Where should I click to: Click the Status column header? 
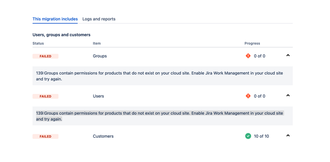pyautogui.click(x=38, y=43)
